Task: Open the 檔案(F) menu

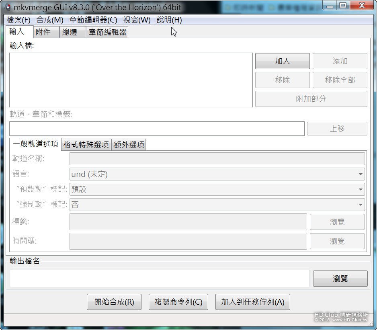Action: click(x=18, y=20)
